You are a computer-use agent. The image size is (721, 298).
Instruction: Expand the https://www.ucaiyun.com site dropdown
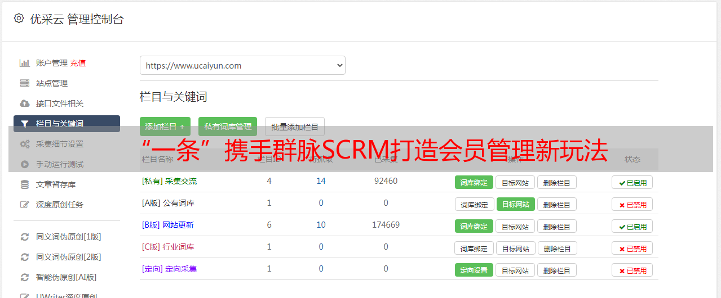point(242,65)
